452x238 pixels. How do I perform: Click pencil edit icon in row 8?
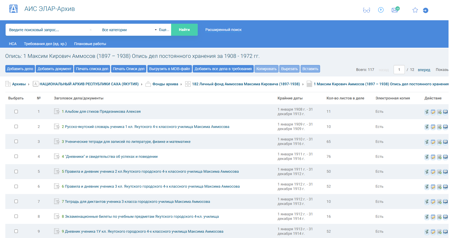(433, 217)
